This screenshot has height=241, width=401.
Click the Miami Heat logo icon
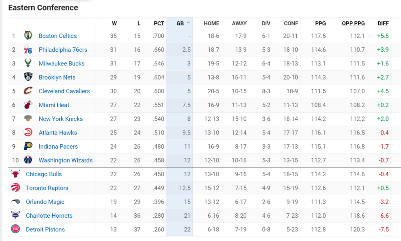pyautogui.click(x=28, y=104)
